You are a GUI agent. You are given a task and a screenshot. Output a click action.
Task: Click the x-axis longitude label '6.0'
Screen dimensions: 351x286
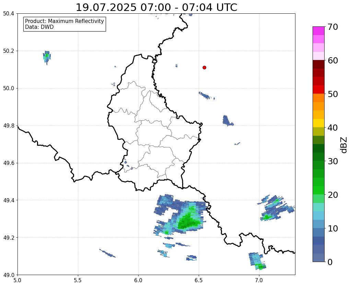[x=138, y=280]
